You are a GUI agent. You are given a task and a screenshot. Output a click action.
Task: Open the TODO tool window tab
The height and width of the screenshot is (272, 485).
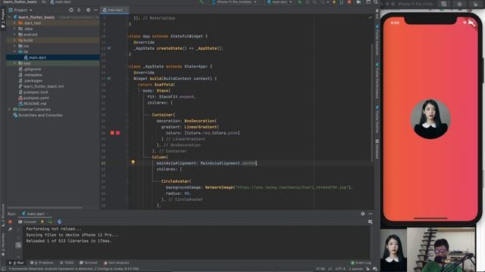coord(67,263)
